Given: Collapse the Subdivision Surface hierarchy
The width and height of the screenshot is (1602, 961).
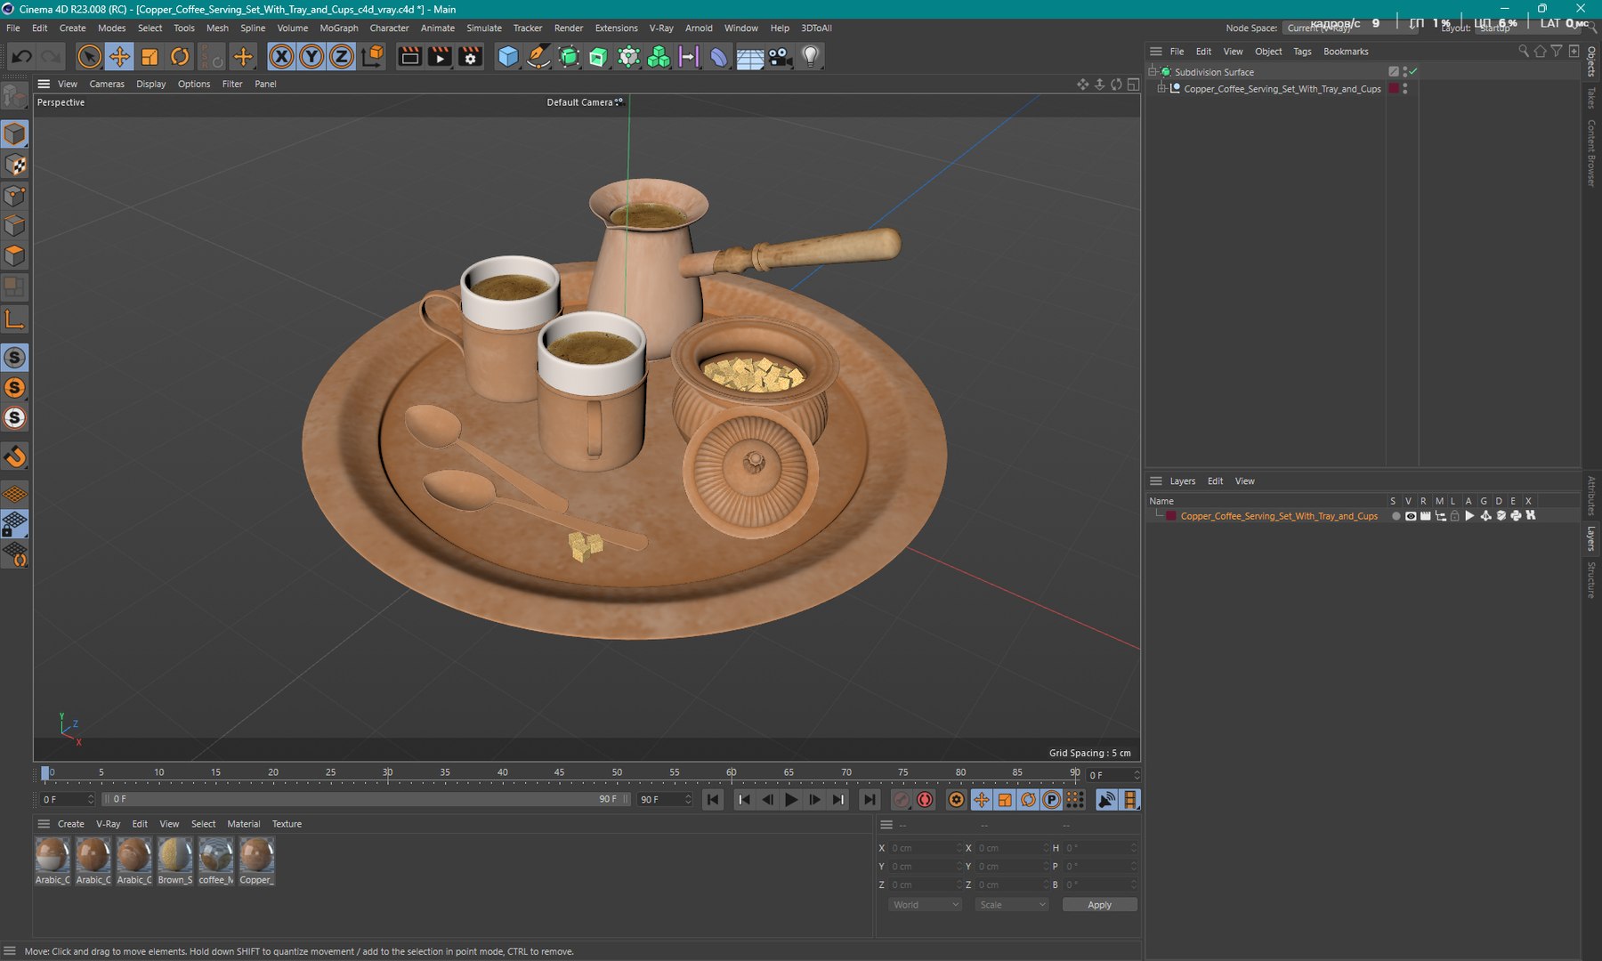Looking at the screenshot, I should [x=1153, y=71].
